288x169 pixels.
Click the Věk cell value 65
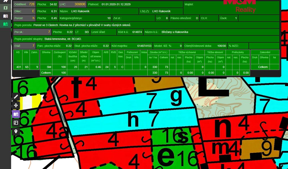click(26, 67)
